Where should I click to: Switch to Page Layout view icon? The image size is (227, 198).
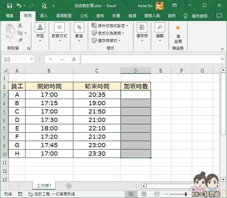pyautogui.click(x=144, y=194)
